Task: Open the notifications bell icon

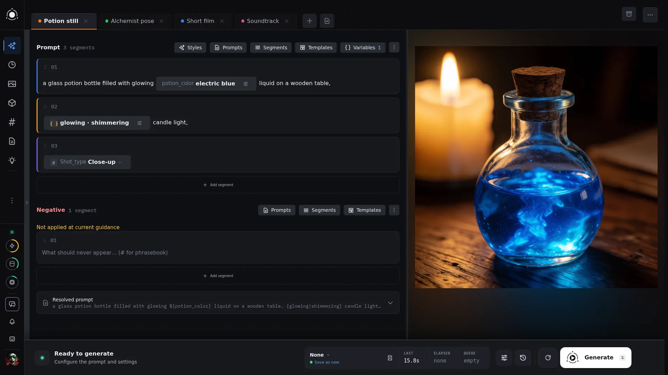Action: click(x=12, y=322)
